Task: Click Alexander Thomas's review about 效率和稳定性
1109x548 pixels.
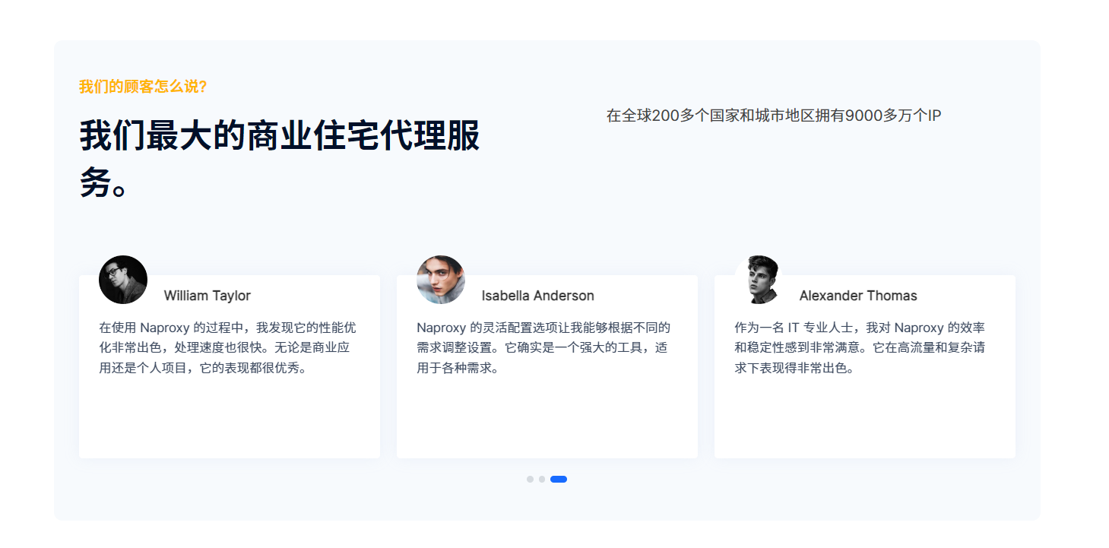Action: pos(860,348)
